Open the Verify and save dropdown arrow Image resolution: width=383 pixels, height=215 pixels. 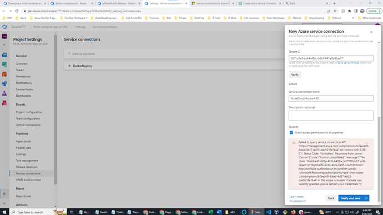coord(366,198)
